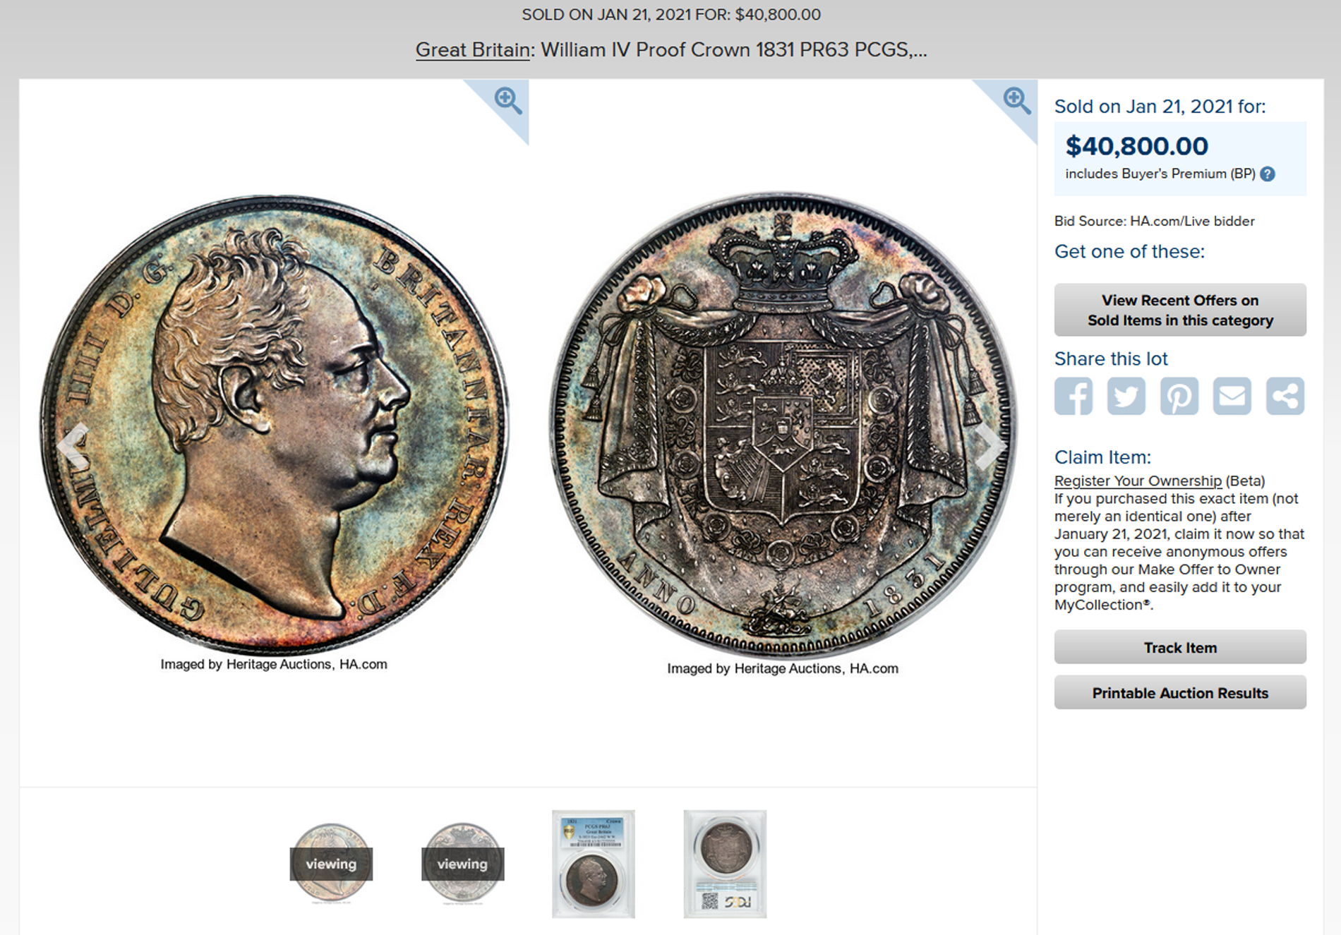Screen dimensions: 1341x935
Task: Share this lot by email
Action: (x=1232, y=396)
